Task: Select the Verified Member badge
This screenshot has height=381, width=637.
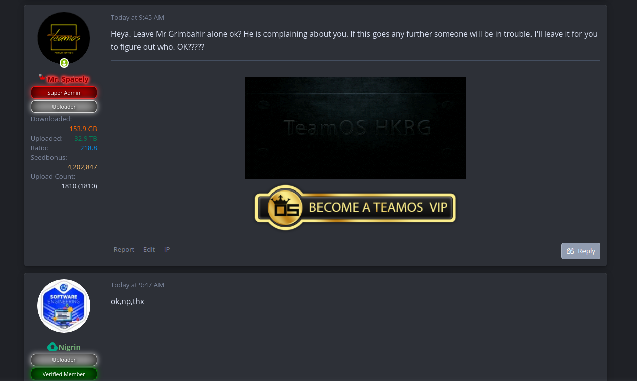Action: tap(64, 374)
